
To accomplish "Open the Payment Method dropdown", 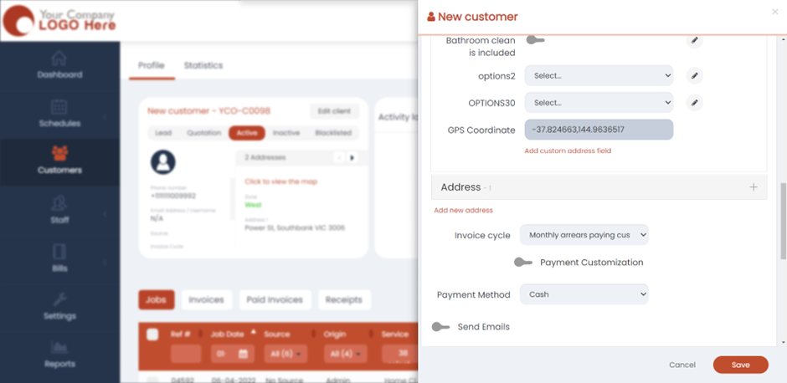I will pyautogui.click(x=584, y=294).
